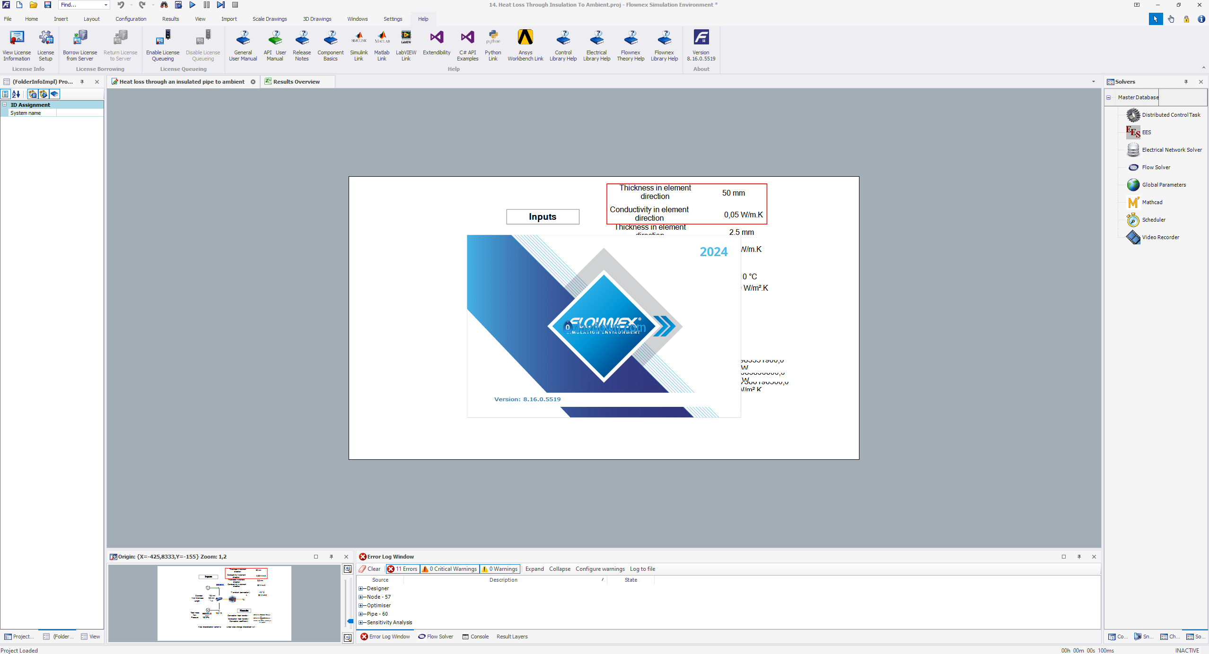Click the New project icon in quick toolbar
This screenshot has height=654, width=1209.
click(19, 5)
